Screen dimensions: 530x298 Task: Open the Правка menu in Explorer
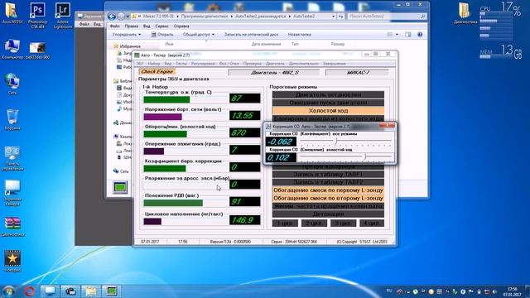(x=131, y=26)
